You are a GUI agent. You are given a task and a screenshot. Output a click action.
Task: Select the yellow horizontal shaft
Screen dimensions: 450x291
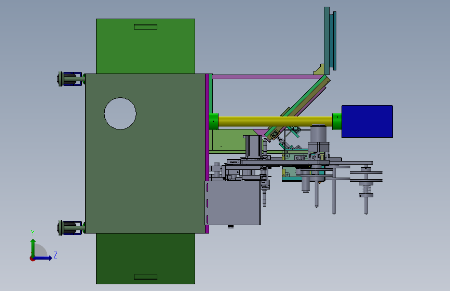(x=275, y=122)
